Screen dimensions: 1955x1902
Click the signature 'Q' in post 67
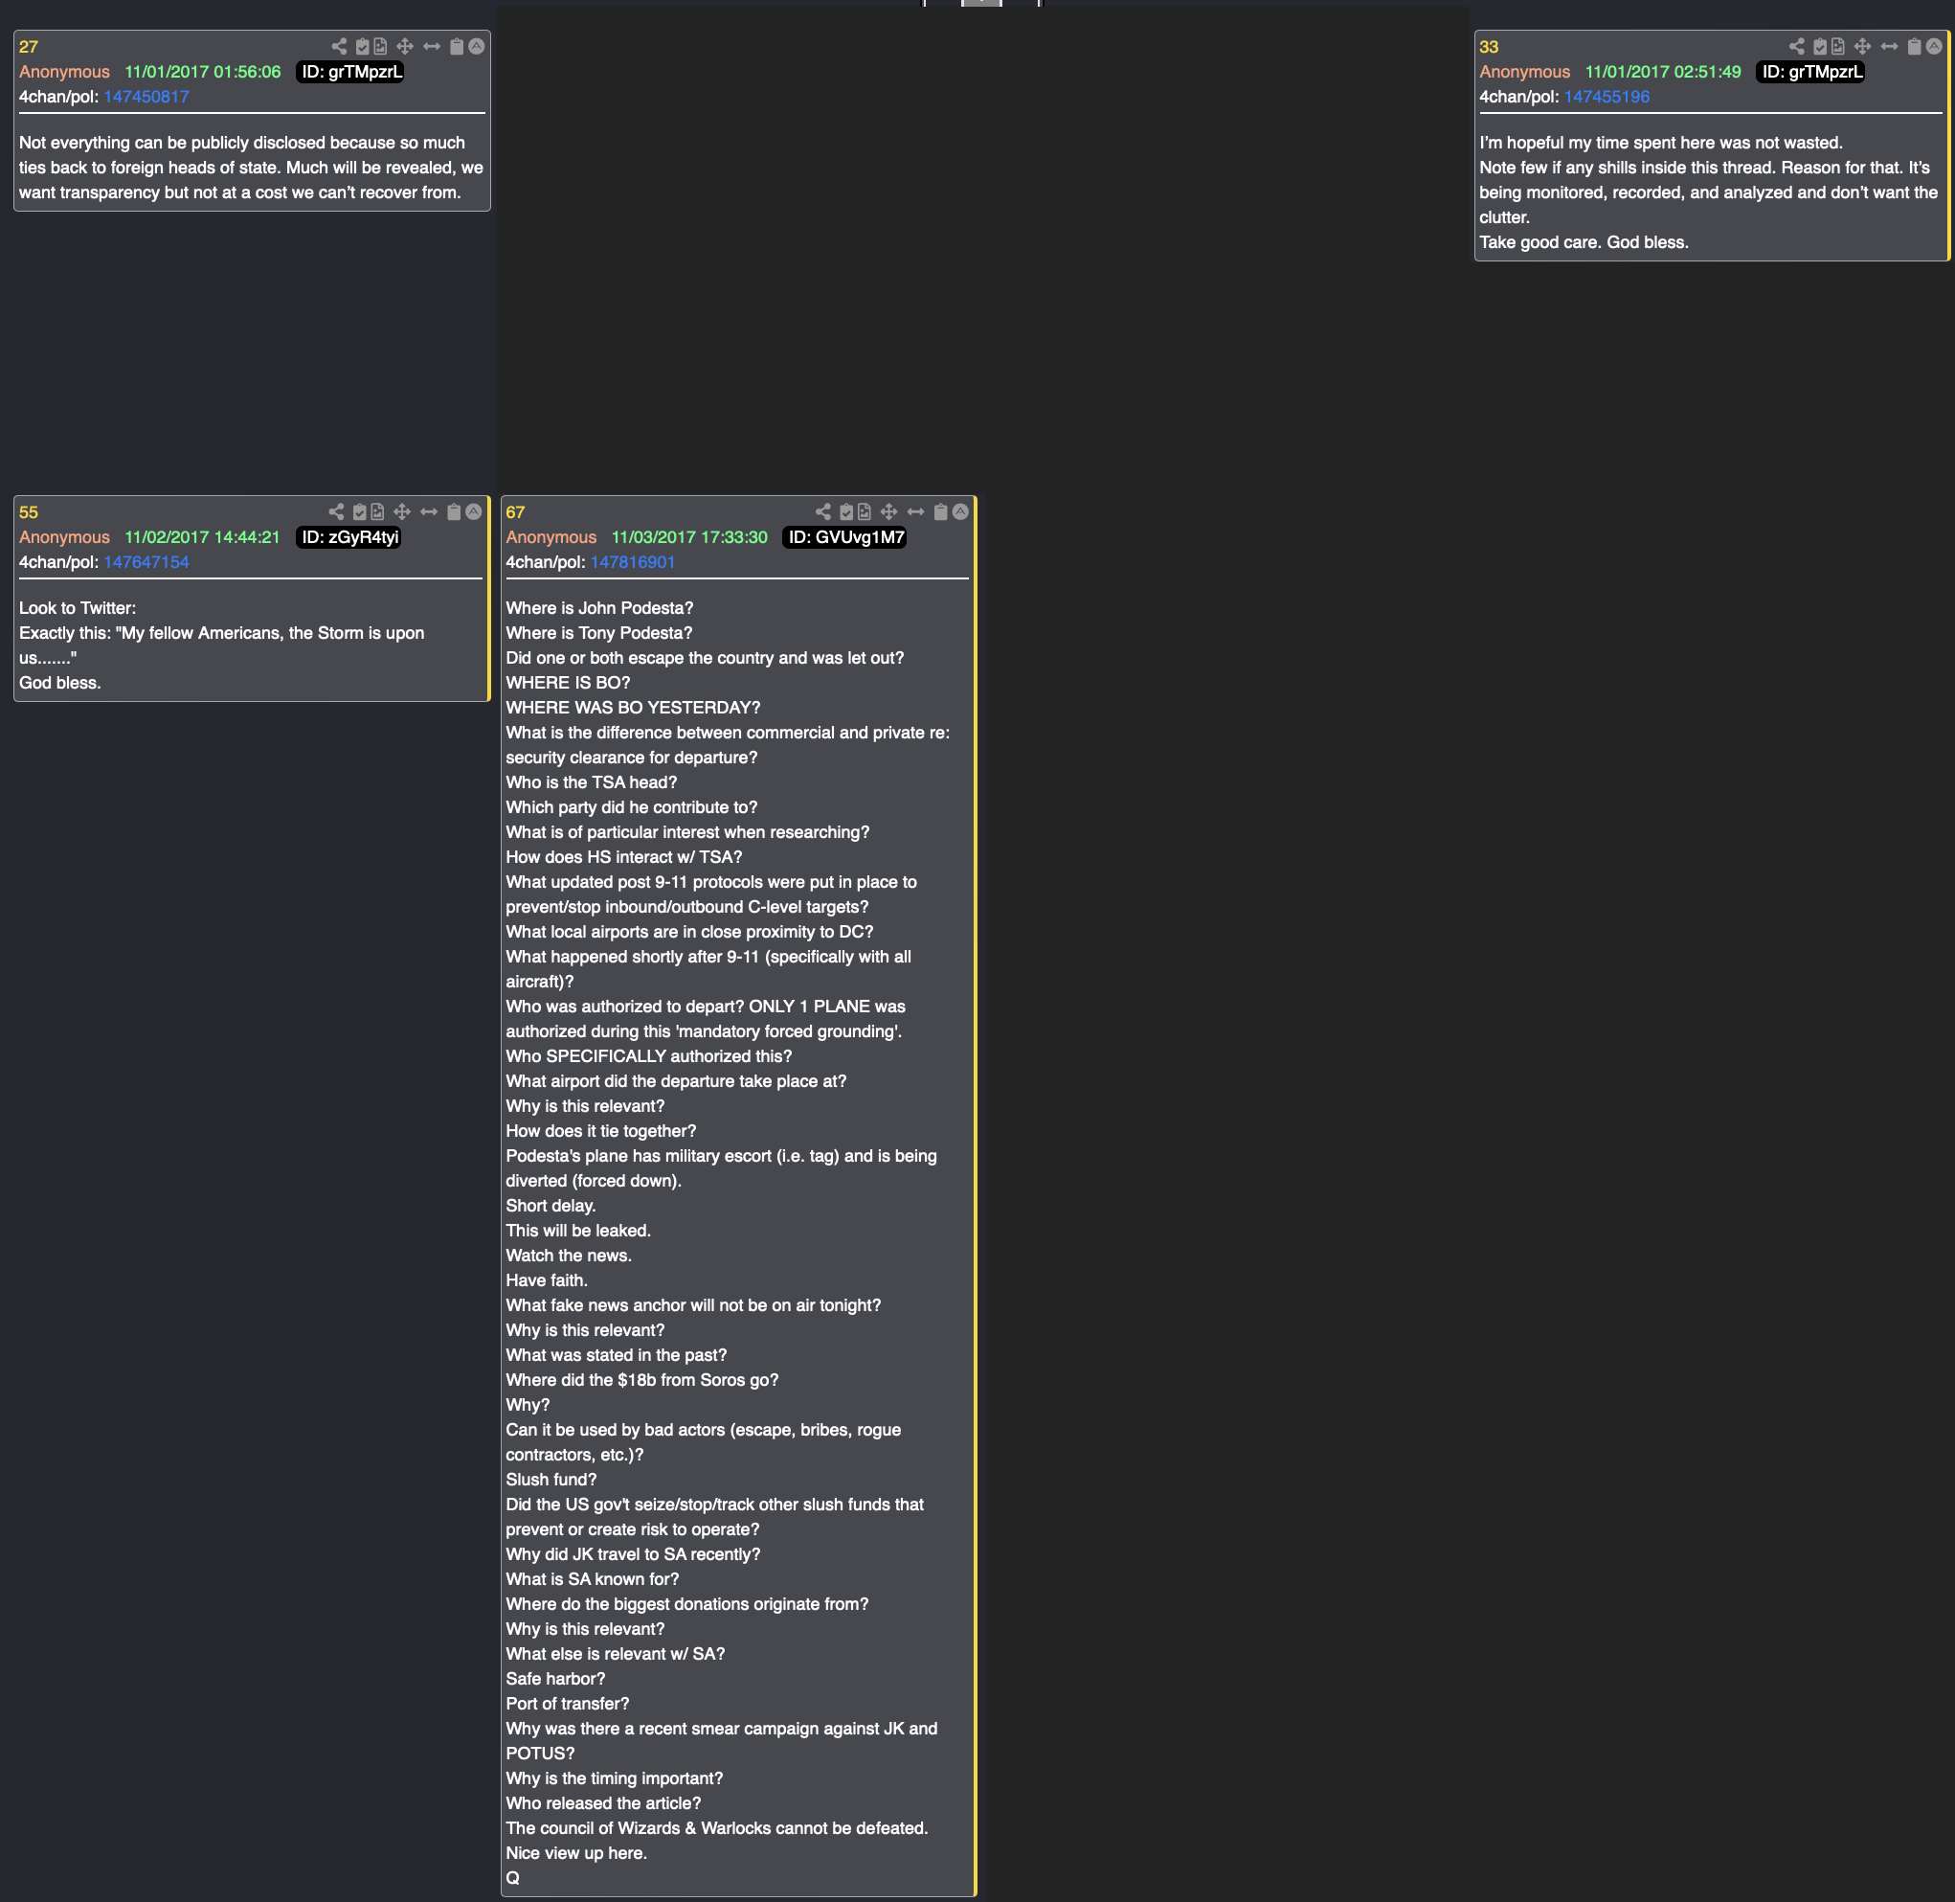click(513, 1879)
